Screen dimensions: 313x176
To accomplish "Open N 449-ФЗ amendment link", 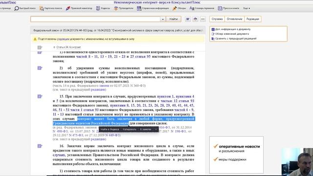I will [112, 135].
